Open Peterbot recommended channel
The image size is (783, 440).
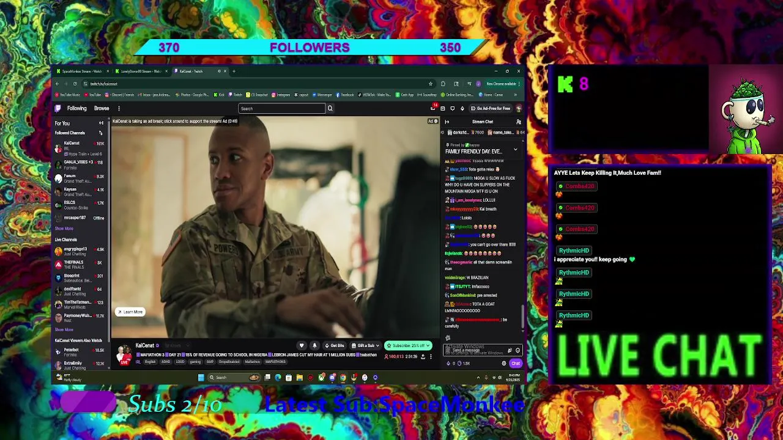80,353
